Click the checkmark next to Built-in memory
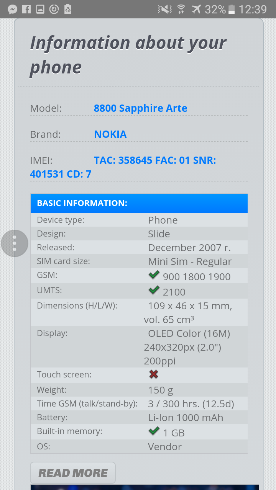 coord(154,431)
